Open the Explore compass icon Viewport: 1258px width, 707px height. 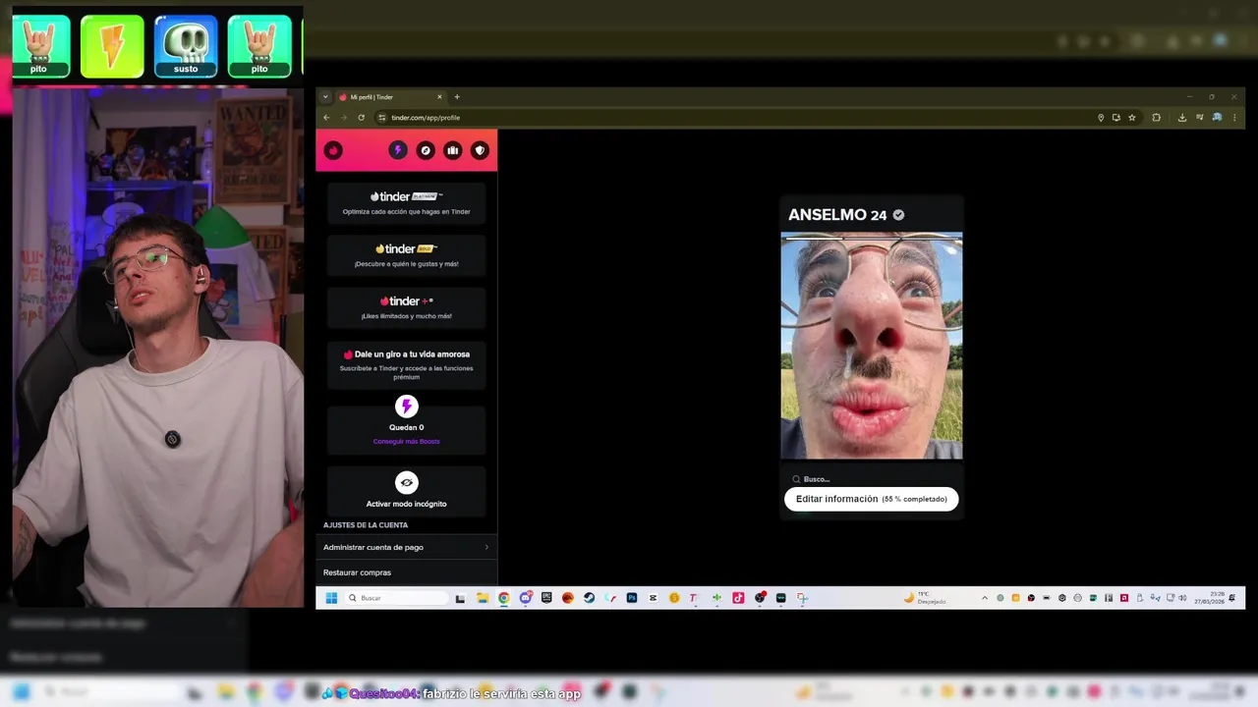point(426,150)
